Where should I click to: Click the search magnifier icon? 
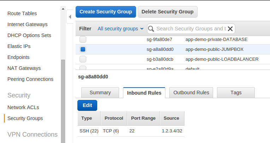(151, 29)
